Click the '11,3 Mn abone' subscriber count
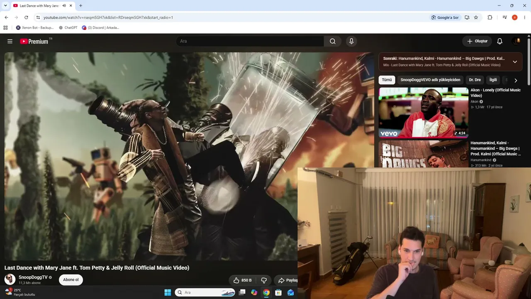The height and width of the screenshot is (299, 531). pos(30,283)
